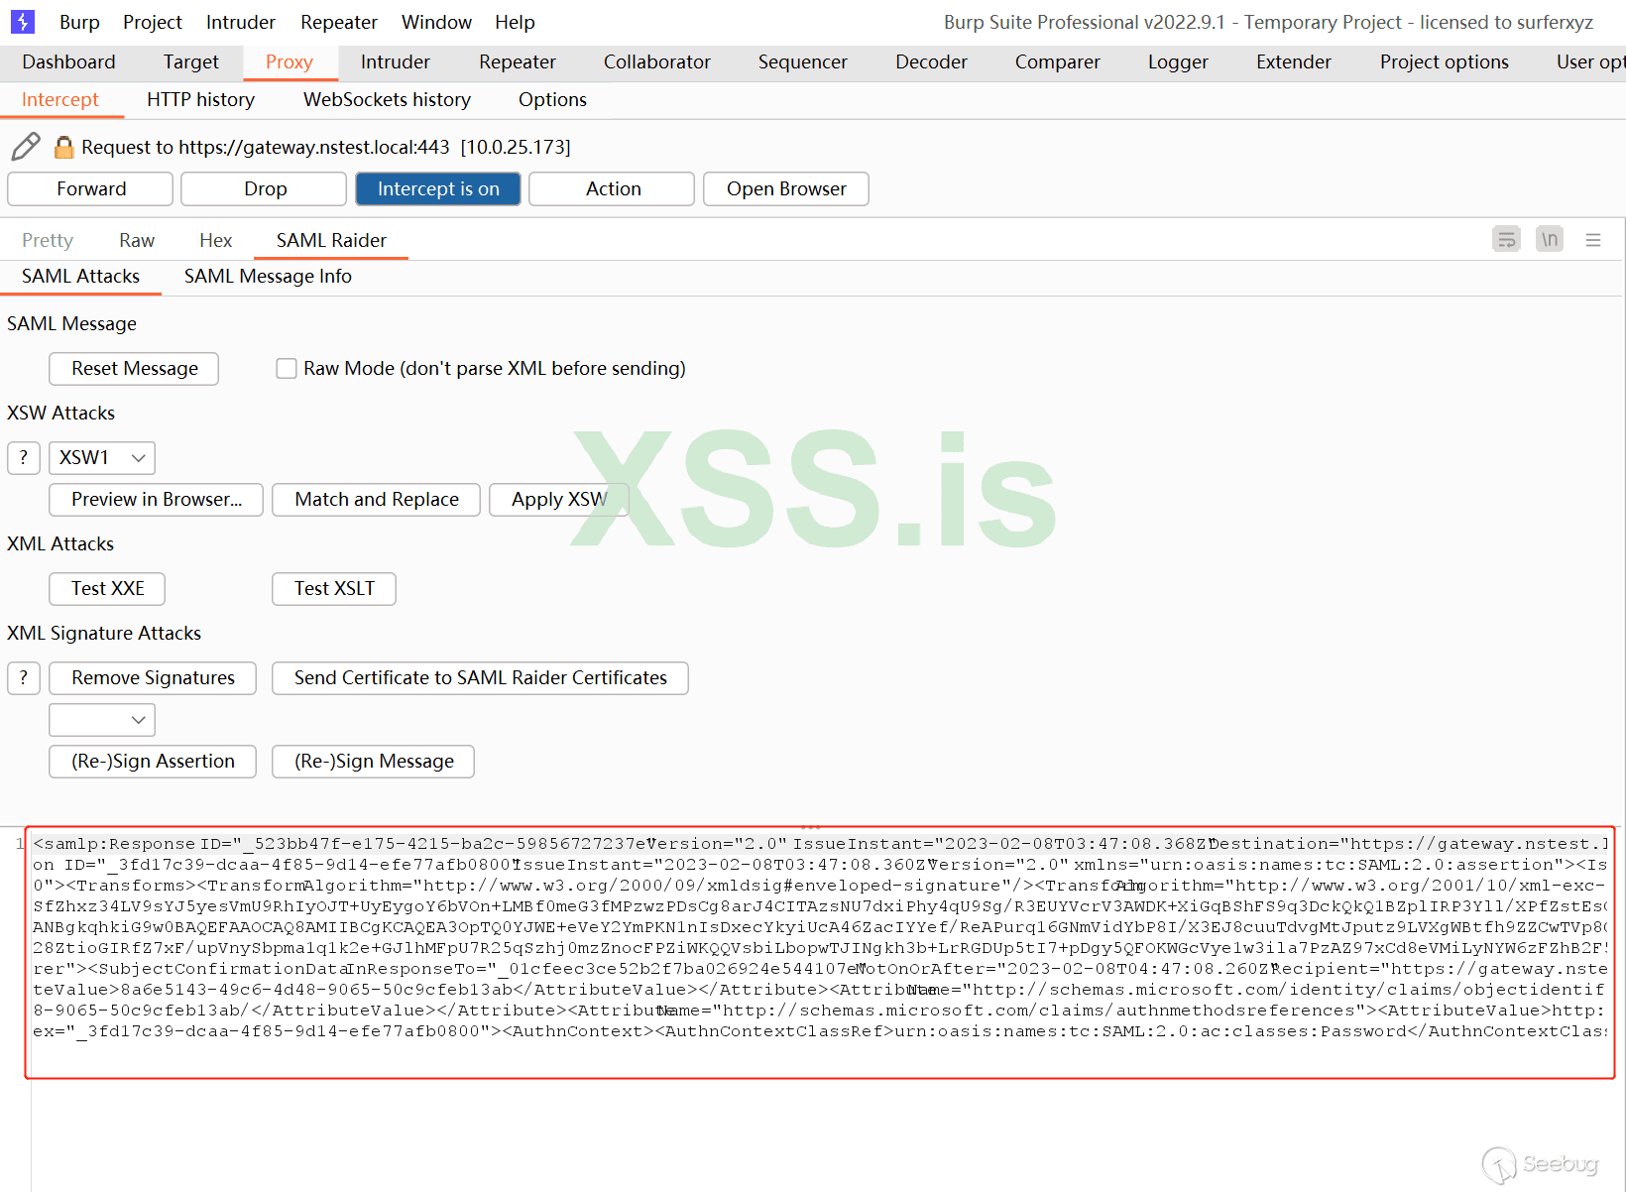Select the SAML Raider tab
The height and width of the screenshot is (1192, 1626).
pos(331,240)
